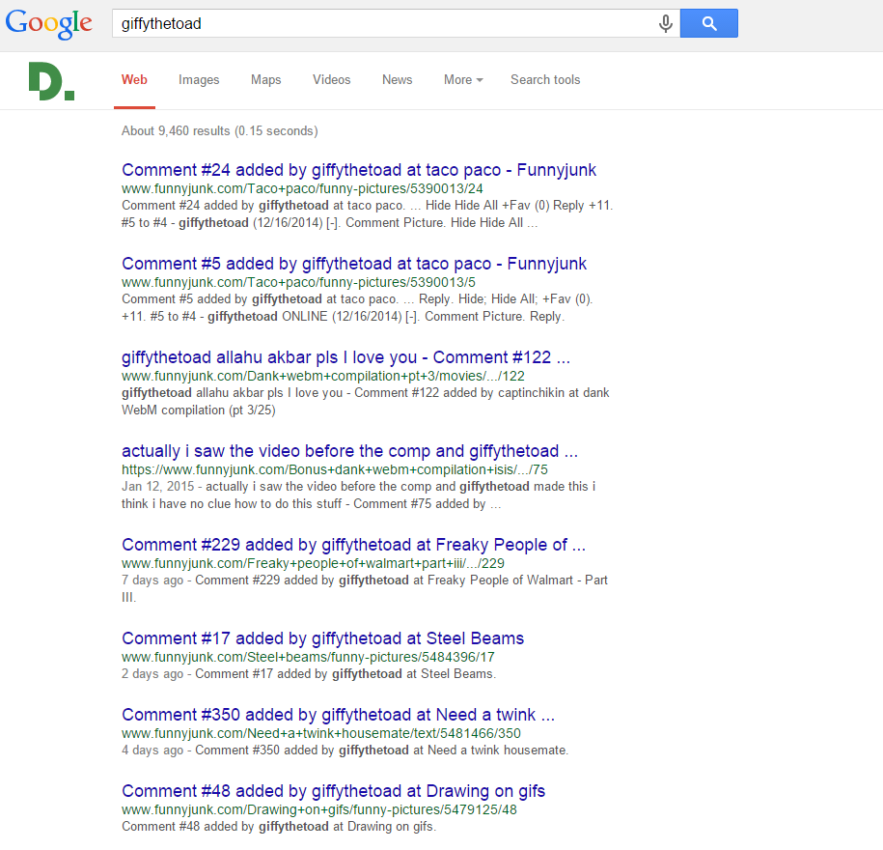Open 'actually i saw the video' result
The width and height of the screenshot is (883, 850).
(x=349, y=451)
